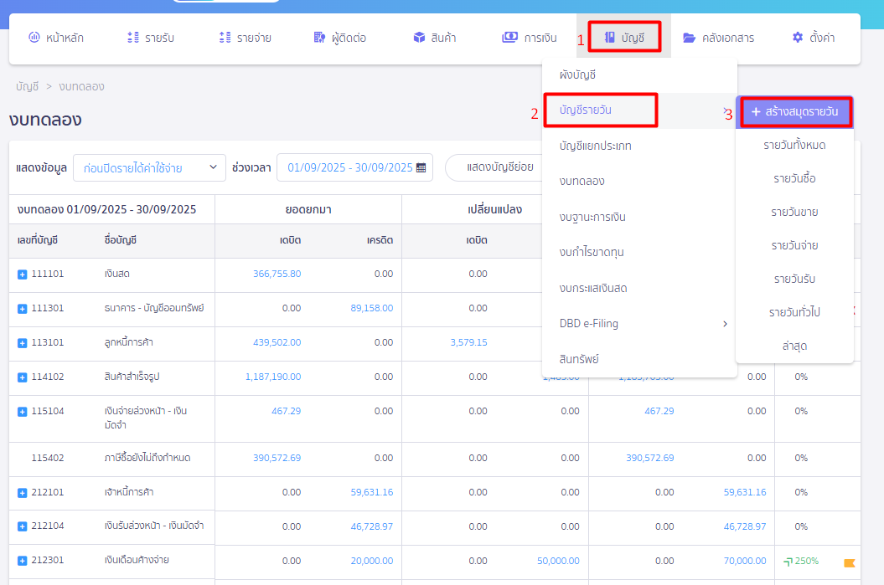This screenshot has width=884, height=585.
Task: Click the date range input field
Action: coord(349,167)
